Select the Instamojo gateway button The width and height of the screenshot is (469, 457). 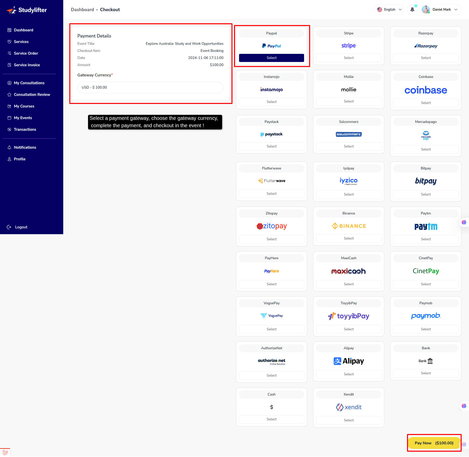coord(271,102)
